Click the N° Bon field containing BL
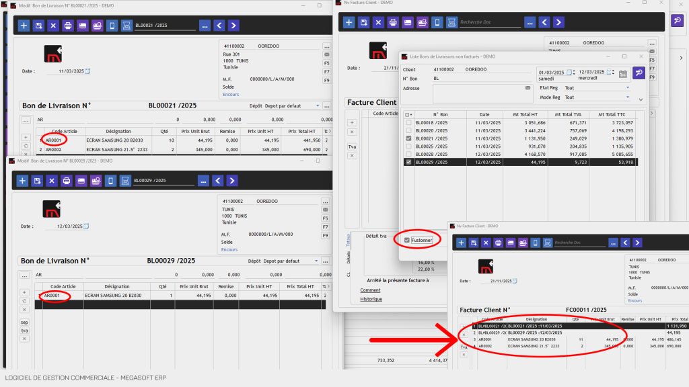689x387 pixels. (x=482, y=79)
